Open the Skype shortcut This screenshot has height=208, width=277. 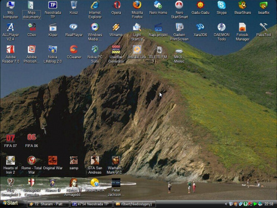[222, 8]
